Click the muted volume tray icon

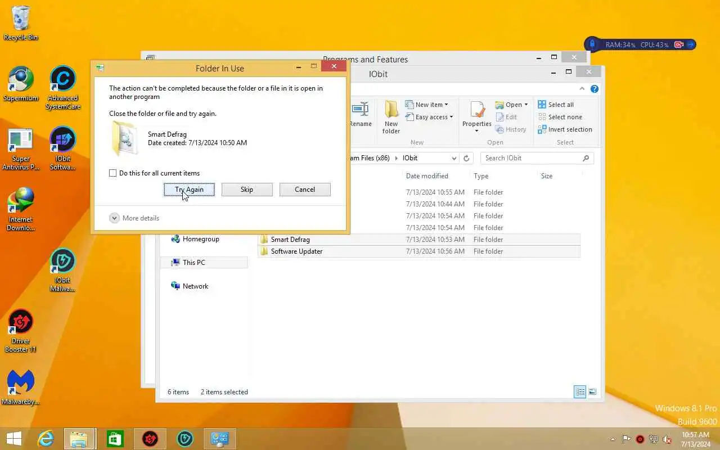tap(667, 439)
